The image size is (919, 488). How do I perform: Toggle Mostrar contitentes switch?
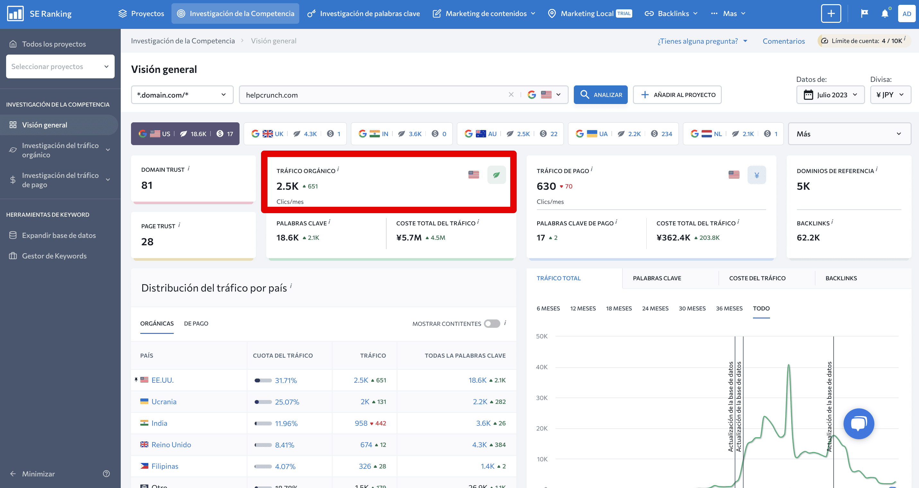[x=492, y=324]
